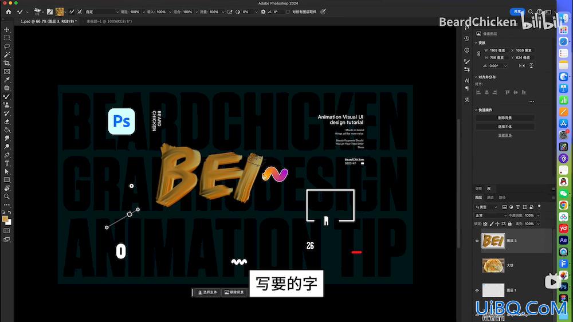This screenshot has height=322, width=573.
Task: Toggle width-height link constraint
Action: tap(478, 54)
